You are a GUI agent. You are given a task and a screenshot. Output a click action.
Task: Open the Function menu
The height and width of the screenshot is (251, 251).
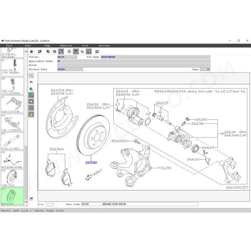click(x=66, y=46)
